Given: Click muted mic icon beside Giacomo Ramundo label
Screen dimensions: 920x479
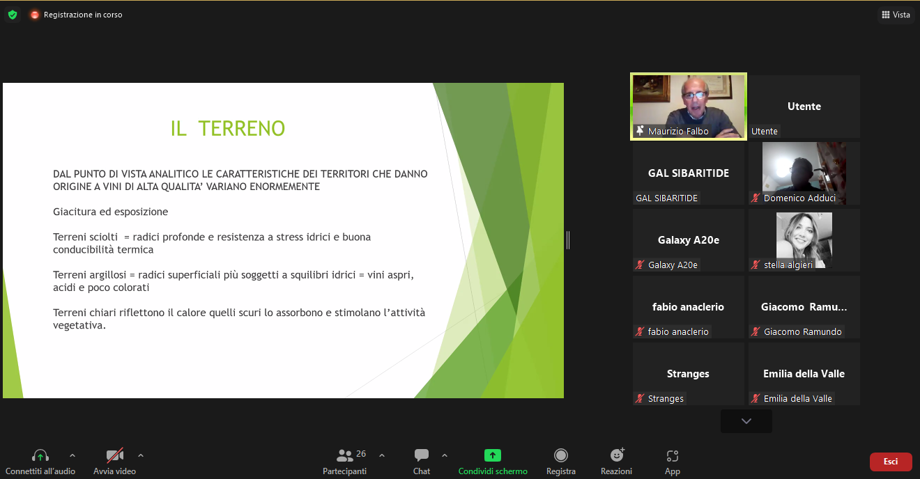Looking at the screenshot, I should tap(756, 331).
